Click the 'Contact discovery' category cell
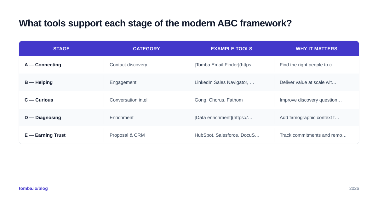Viewport: 378px width, 198px height. click(x=146, y=65)
